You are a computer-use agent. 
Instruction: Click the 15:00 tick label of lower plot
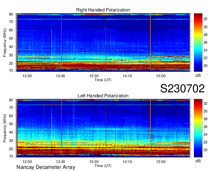point(161,162)
